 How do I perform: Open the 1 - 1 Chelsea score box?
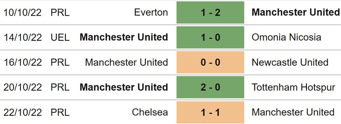point(210,112)
